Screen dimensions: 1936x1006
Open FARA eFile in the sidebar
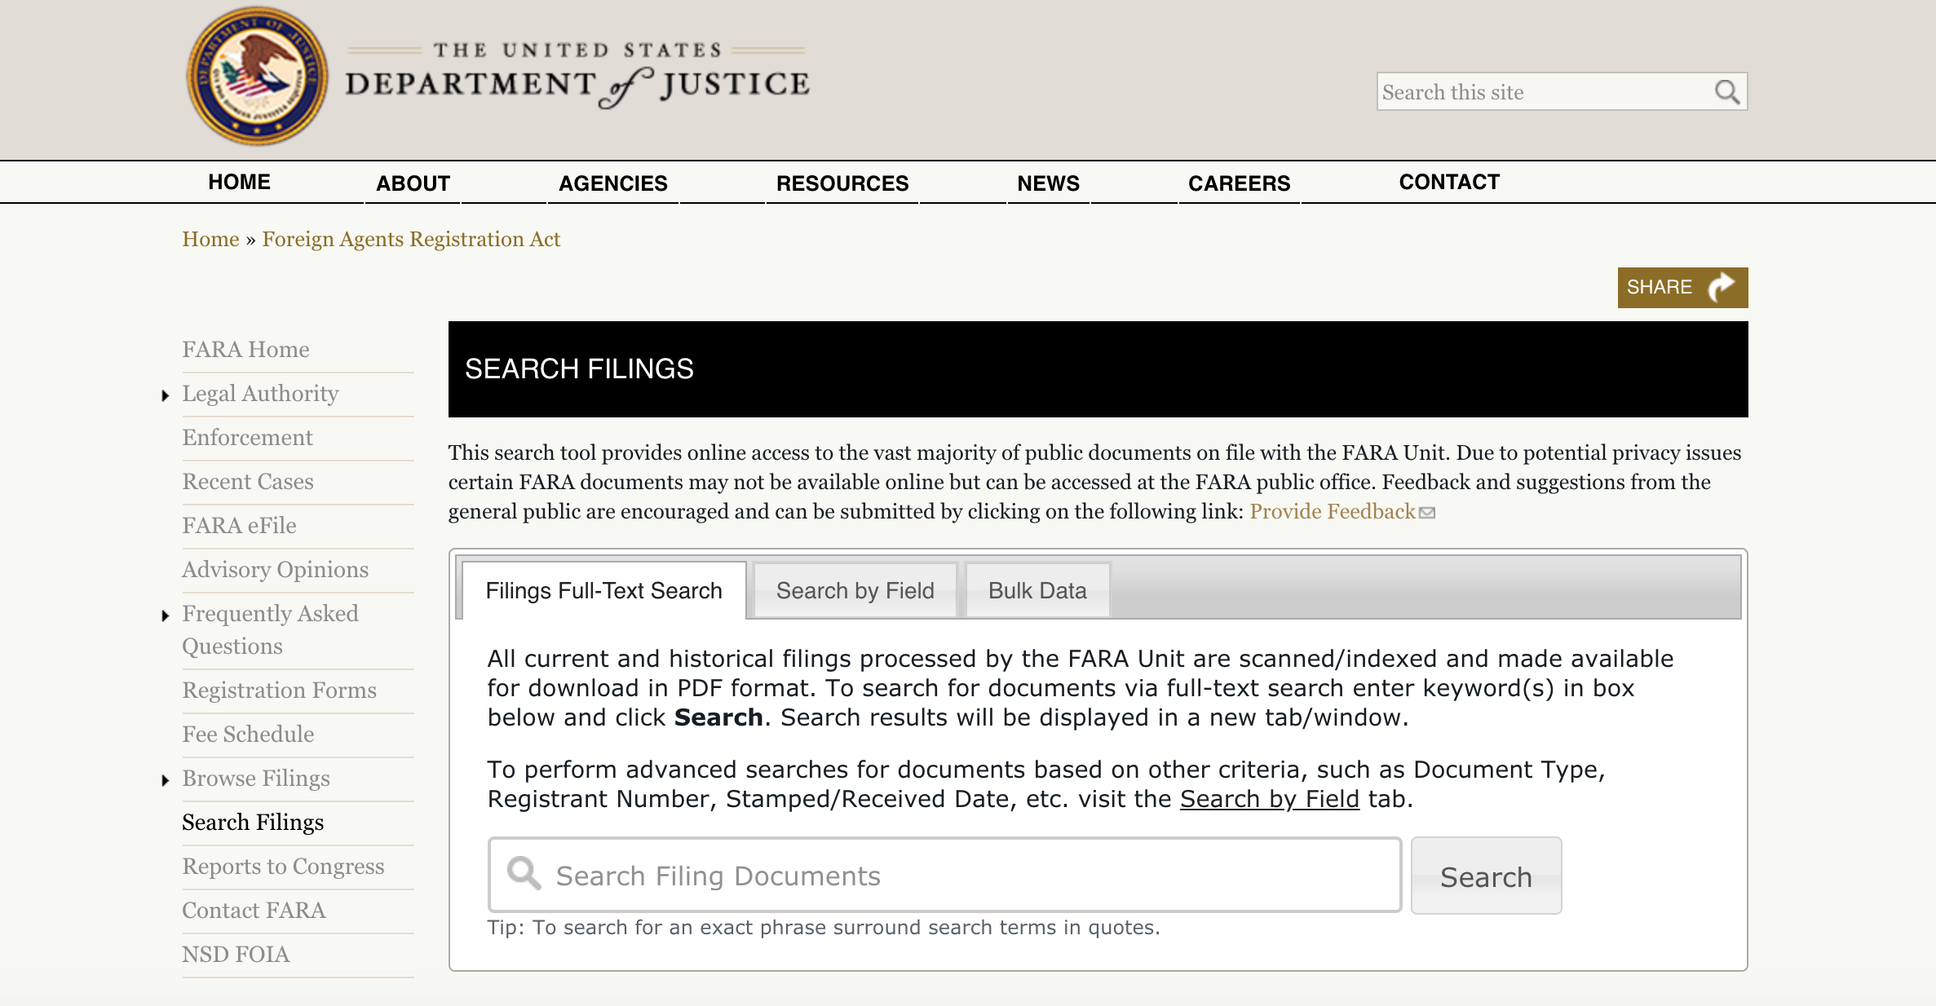[x=239, y=526]
